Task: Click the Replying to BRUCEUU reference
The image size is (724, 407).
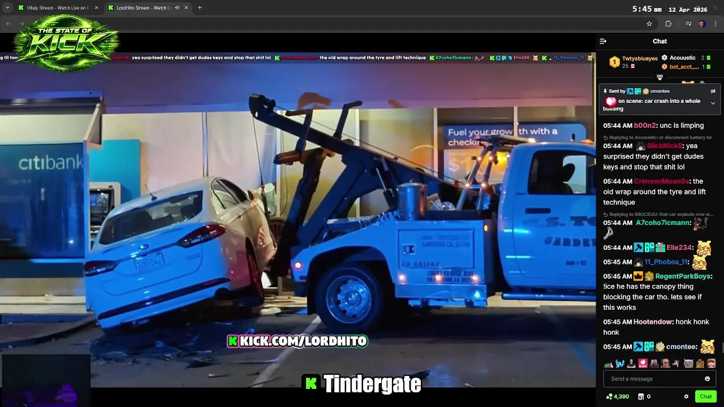Action: pyautogui.click(x=658, y=214)
